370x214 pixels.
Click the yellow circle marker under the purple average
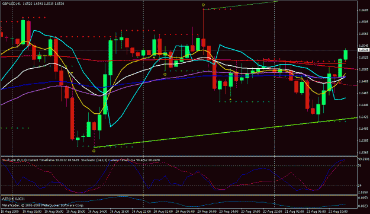[x=165, y=74]
